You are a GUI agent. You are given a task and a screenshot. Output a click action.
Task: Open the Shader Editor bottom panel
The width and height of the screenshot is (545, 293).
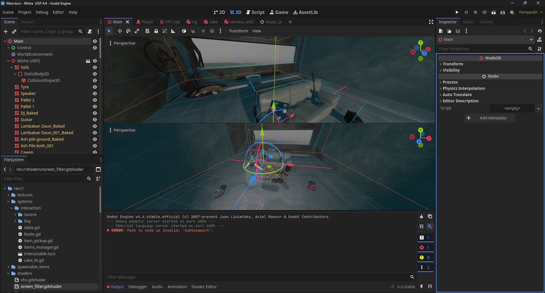[x=204, y=287]
